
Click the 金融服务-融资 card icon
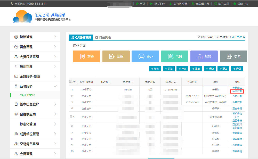pos(16,77)
